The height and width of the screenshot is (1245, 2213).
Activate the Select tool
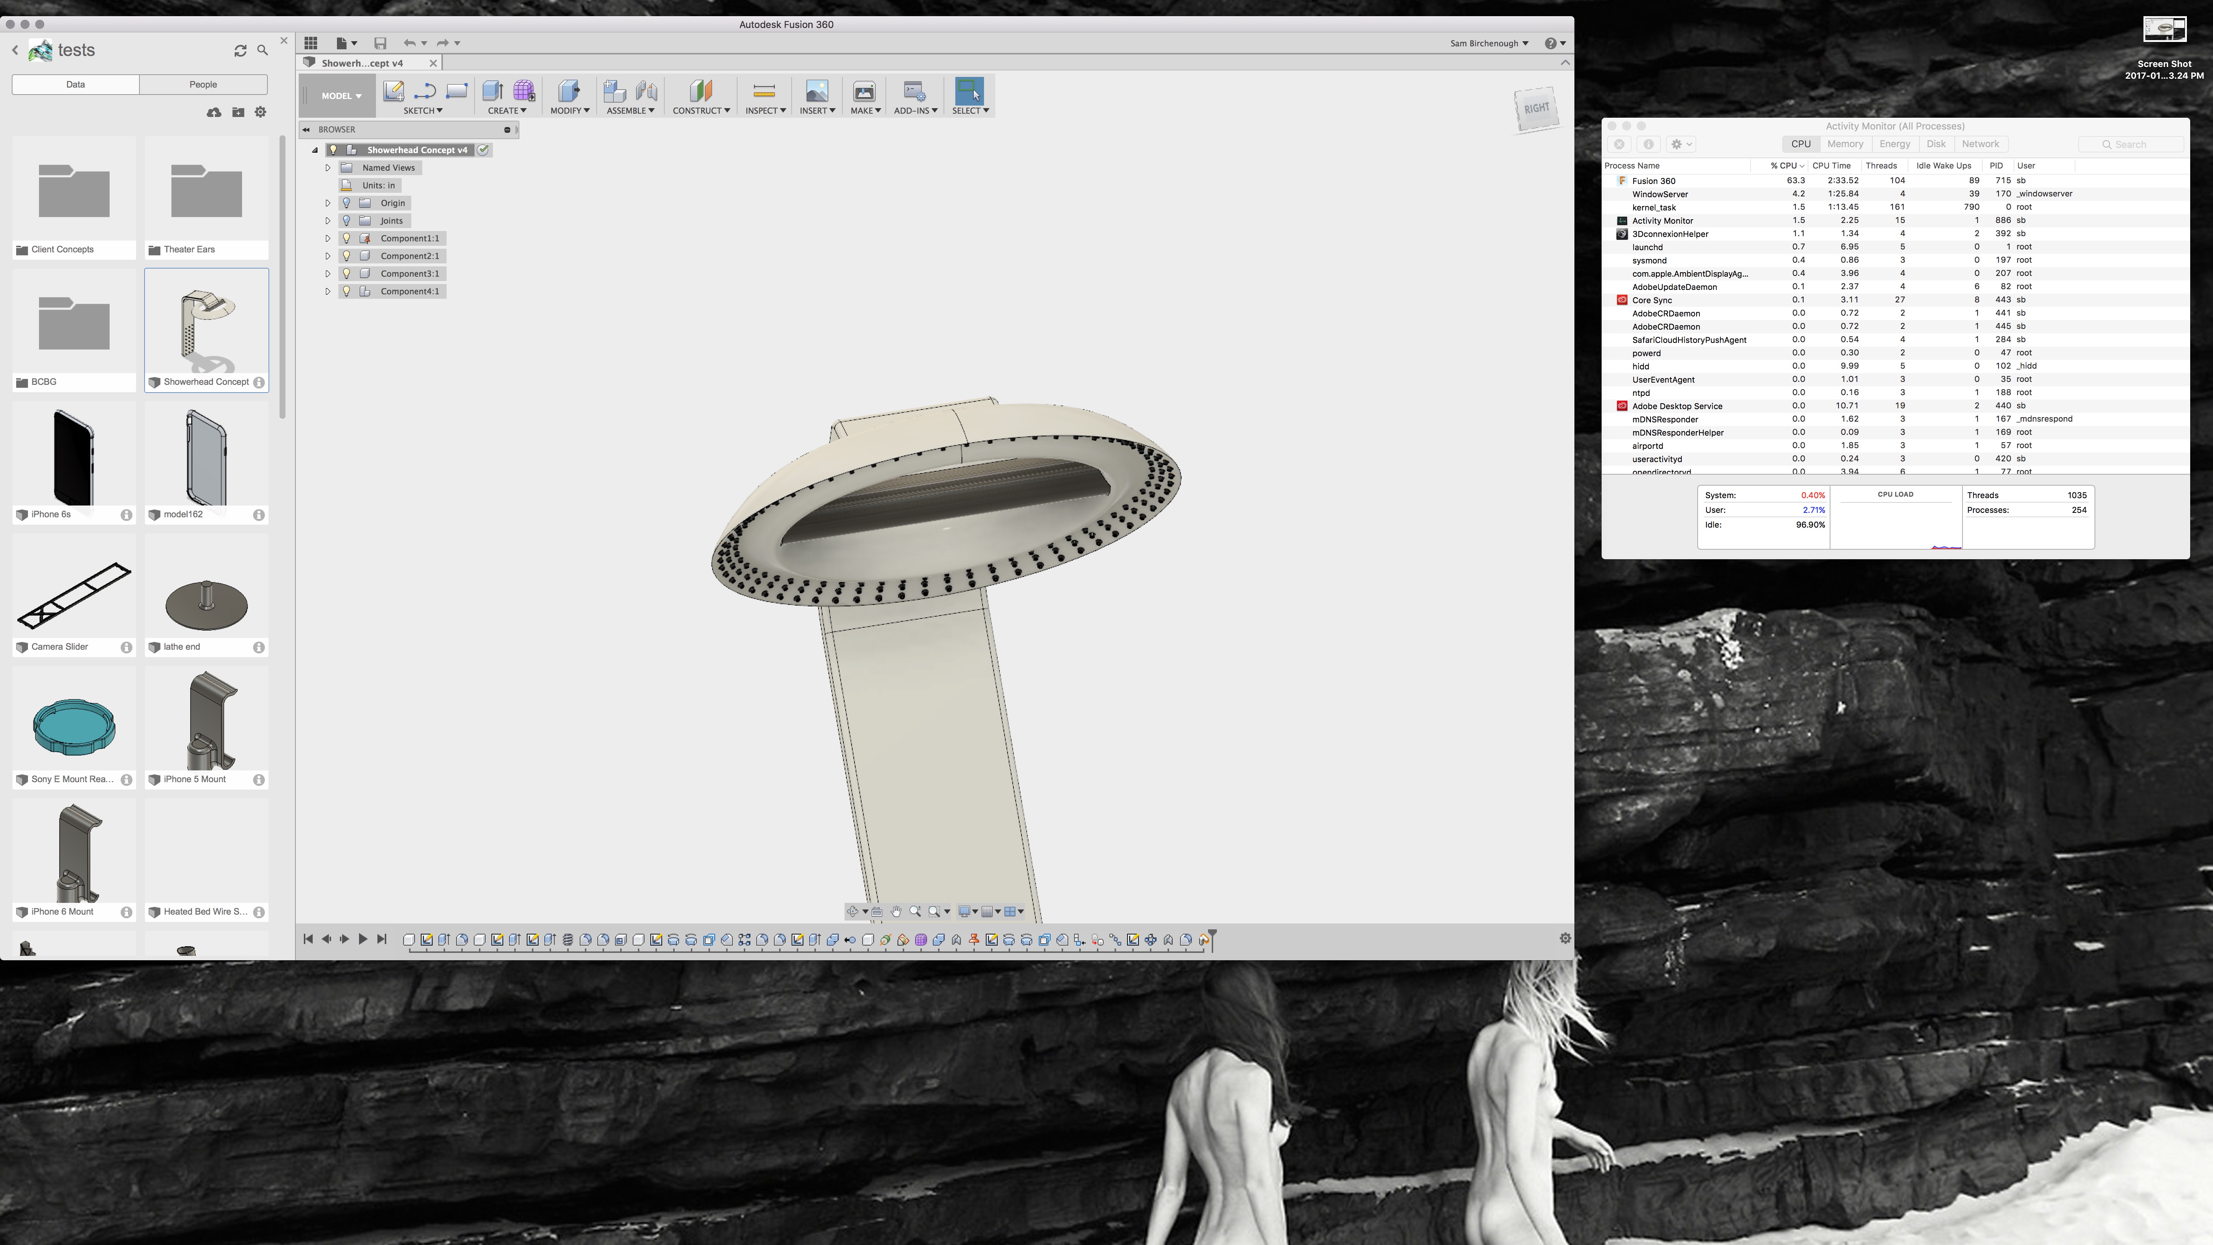pos(970,91)
